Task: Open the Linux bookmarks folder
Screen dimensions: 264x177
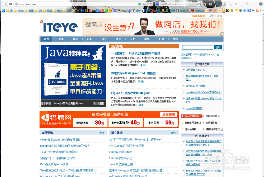Action: [19, 11]
